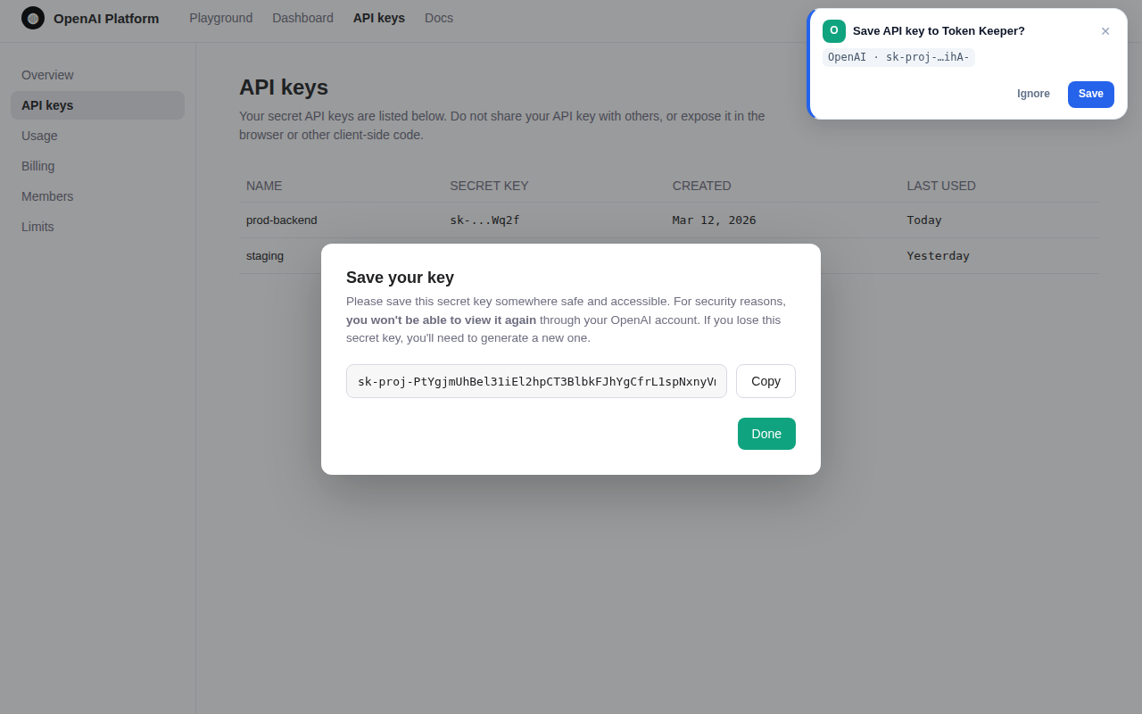
Task: Click the OpenAI sk-proj key chip in popup
Action: point(898,57)
